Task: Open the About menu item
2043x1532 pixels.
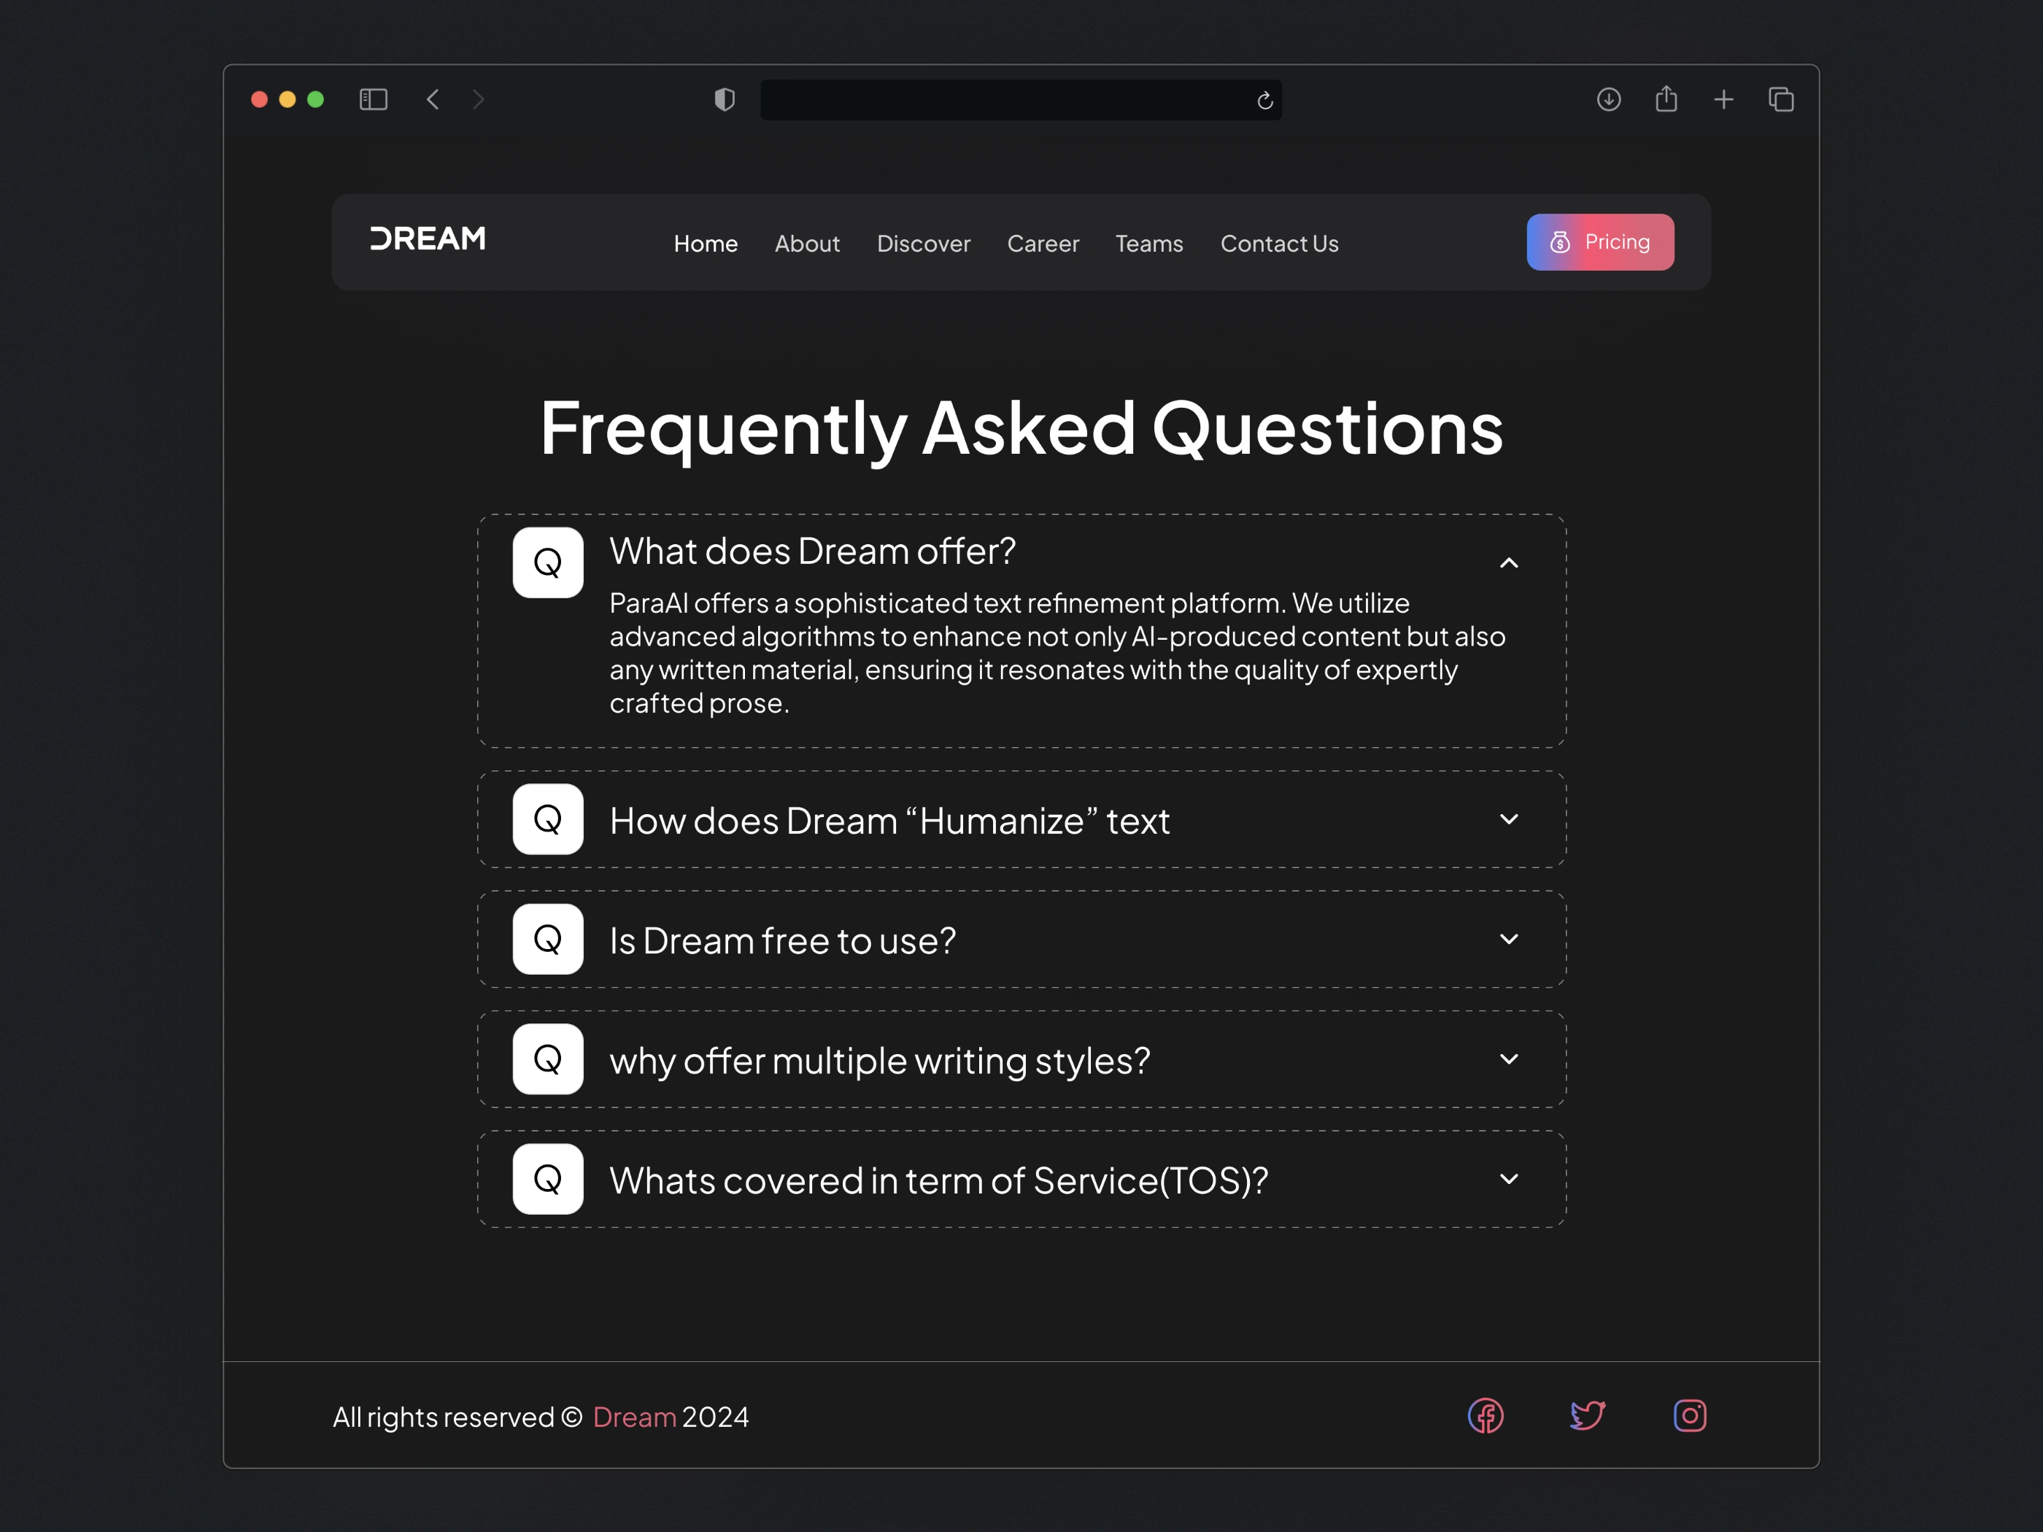Action: [806, 244]
